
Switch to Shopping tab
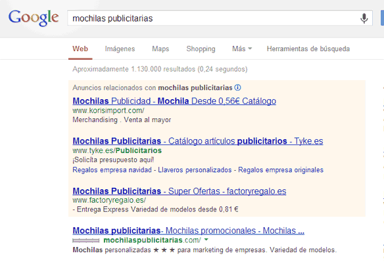pyautogui.click(x=201, y=49)
